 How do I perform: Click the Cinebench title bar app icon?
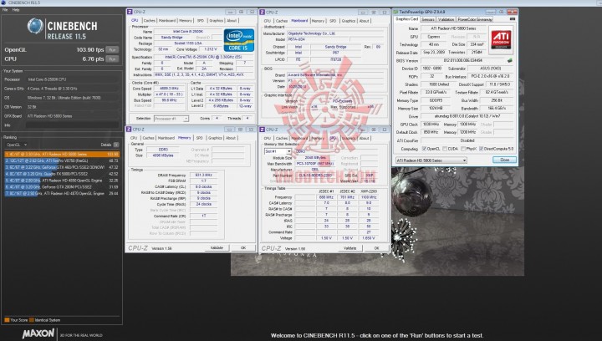(x=3, y=3)
